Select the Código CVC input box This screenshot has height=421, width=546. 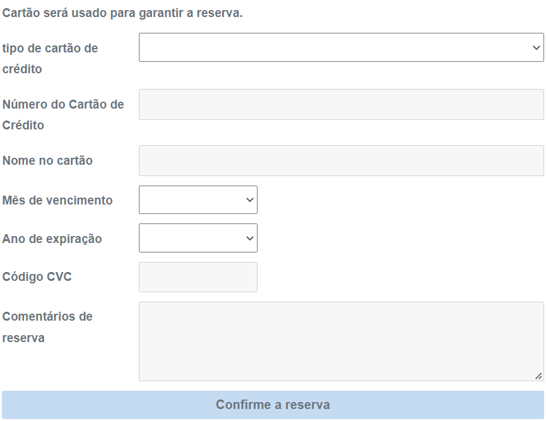click(198, 277)
